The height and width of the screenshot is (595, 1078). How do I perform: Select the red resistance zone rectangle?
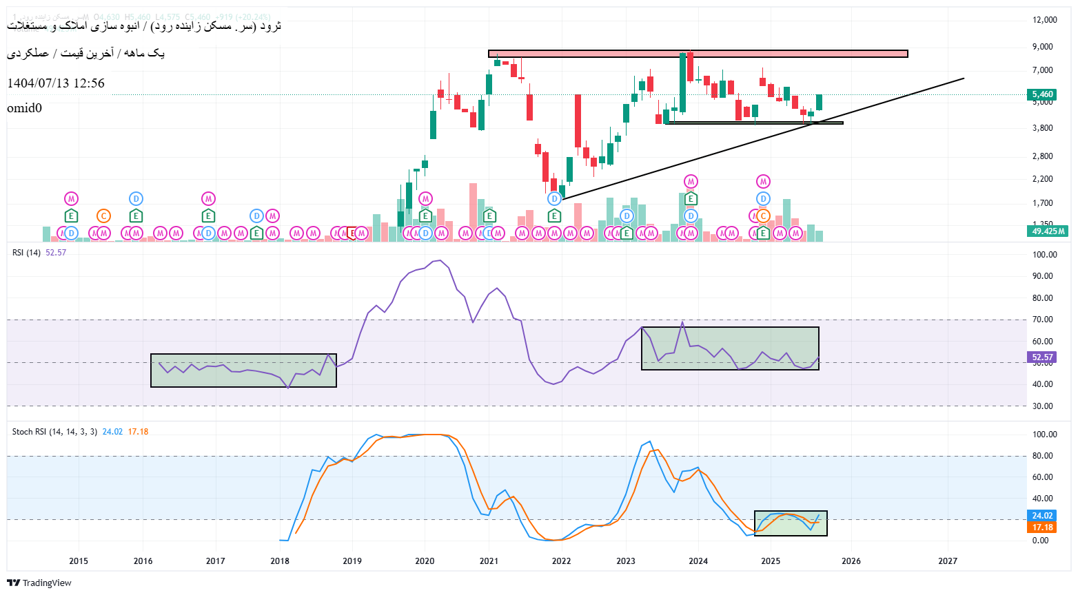pos(698,54)
